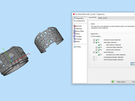Viewport: 135px width, 101px height.
Task: Click 'possible noise shells detected' text
Action: (116, 55)
